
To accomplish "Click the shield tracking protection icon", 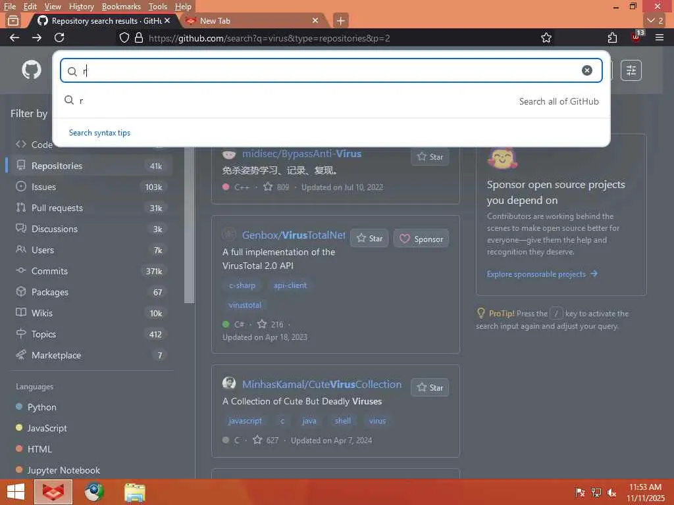I will pos(124,37).
